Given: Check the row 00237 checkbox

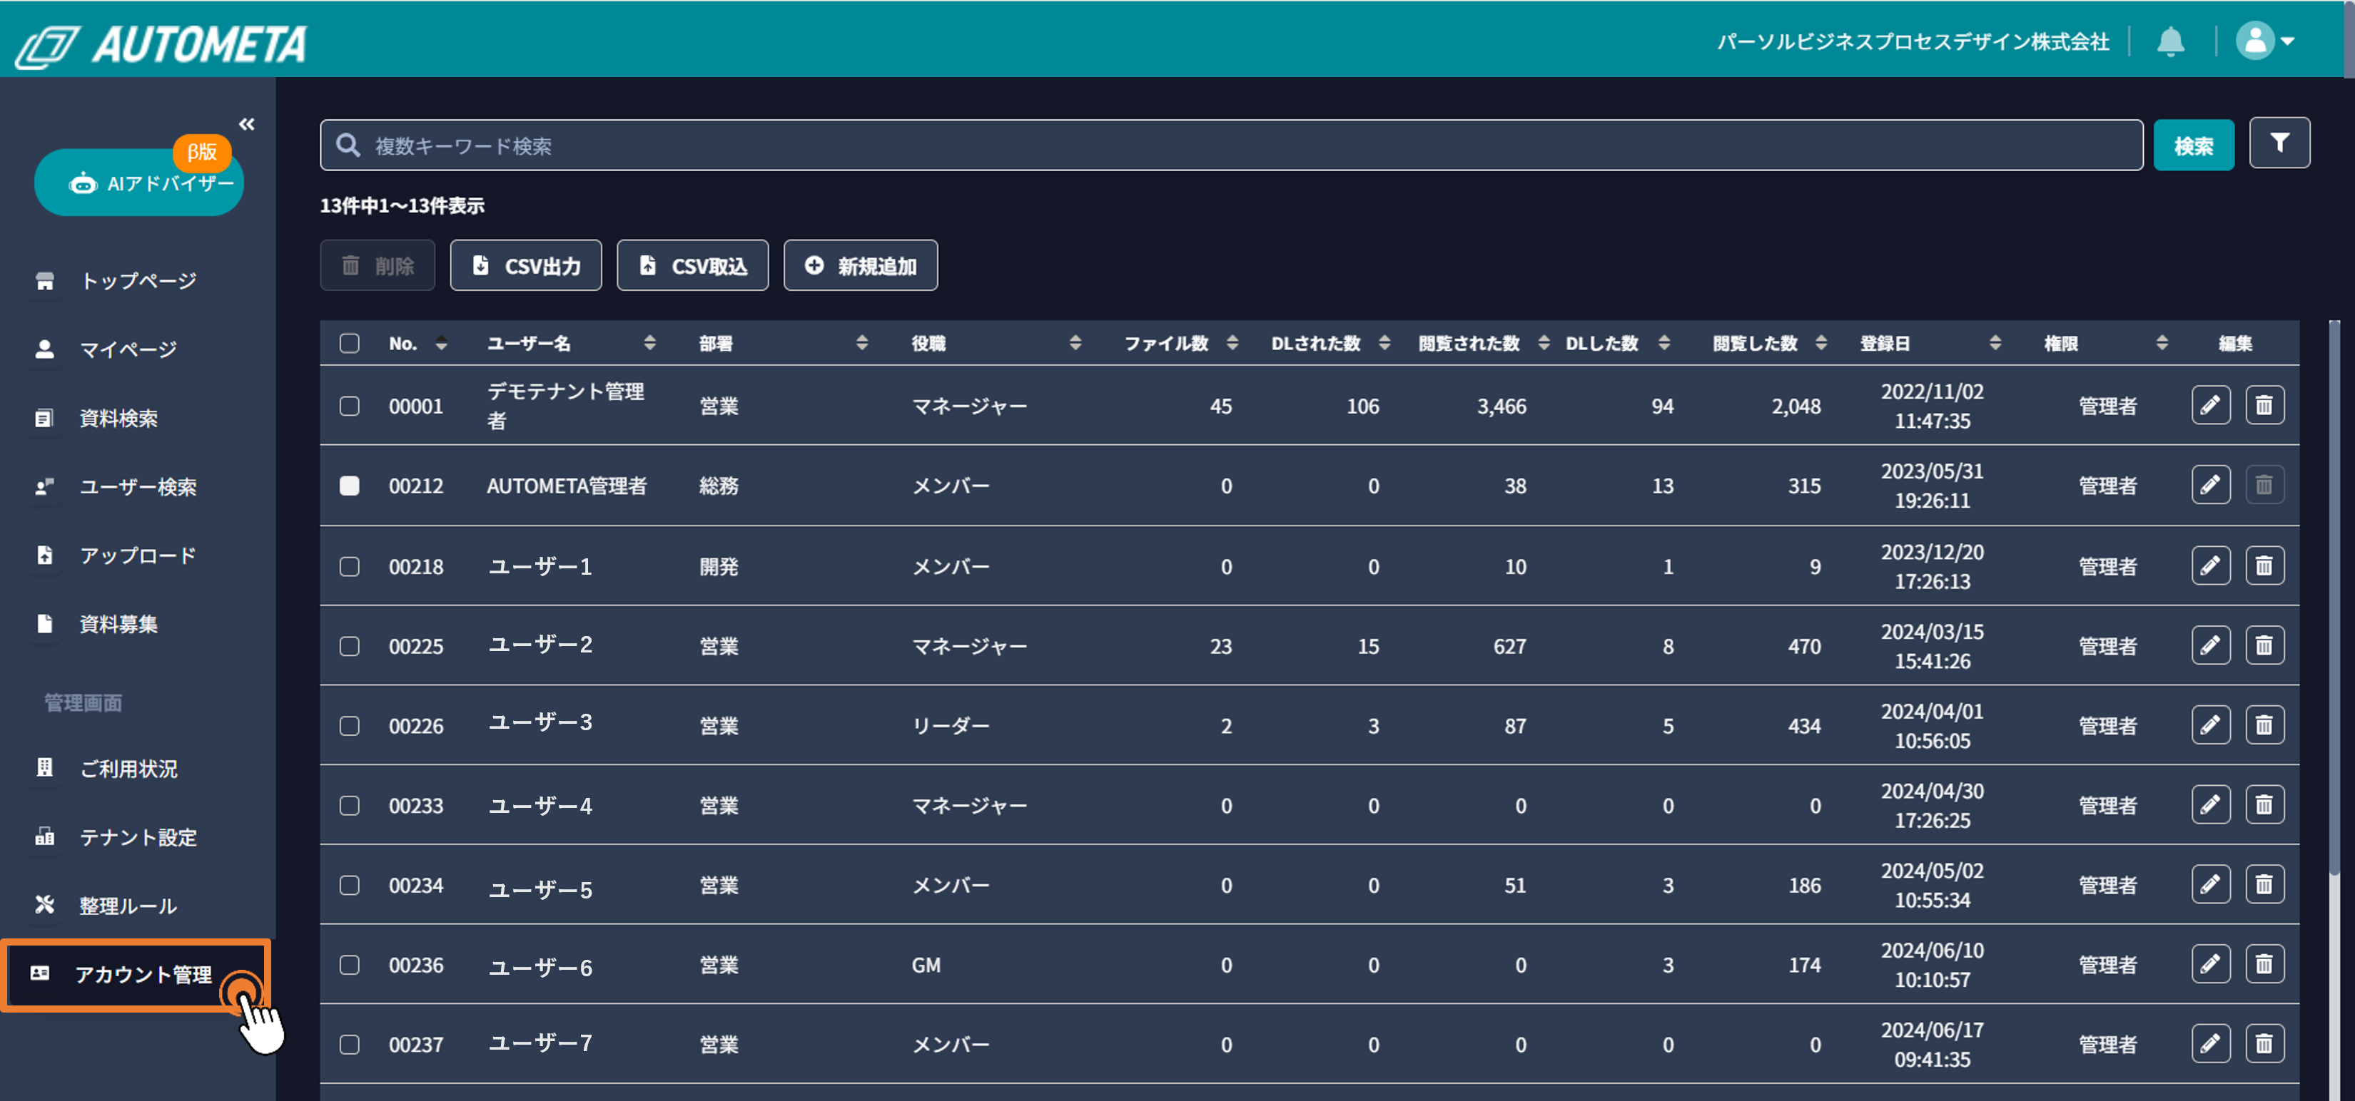Looking at the screenshot, I should pos(349,1045).
